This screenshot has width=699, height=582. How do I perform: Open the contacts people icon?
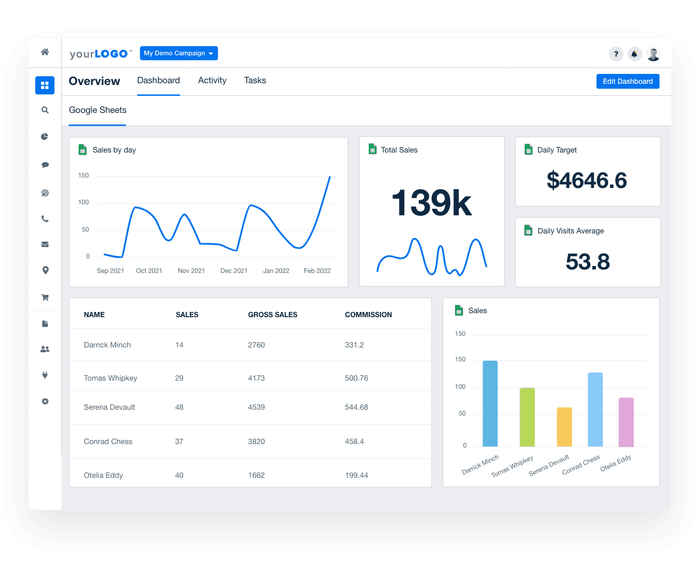coord(45,349)
